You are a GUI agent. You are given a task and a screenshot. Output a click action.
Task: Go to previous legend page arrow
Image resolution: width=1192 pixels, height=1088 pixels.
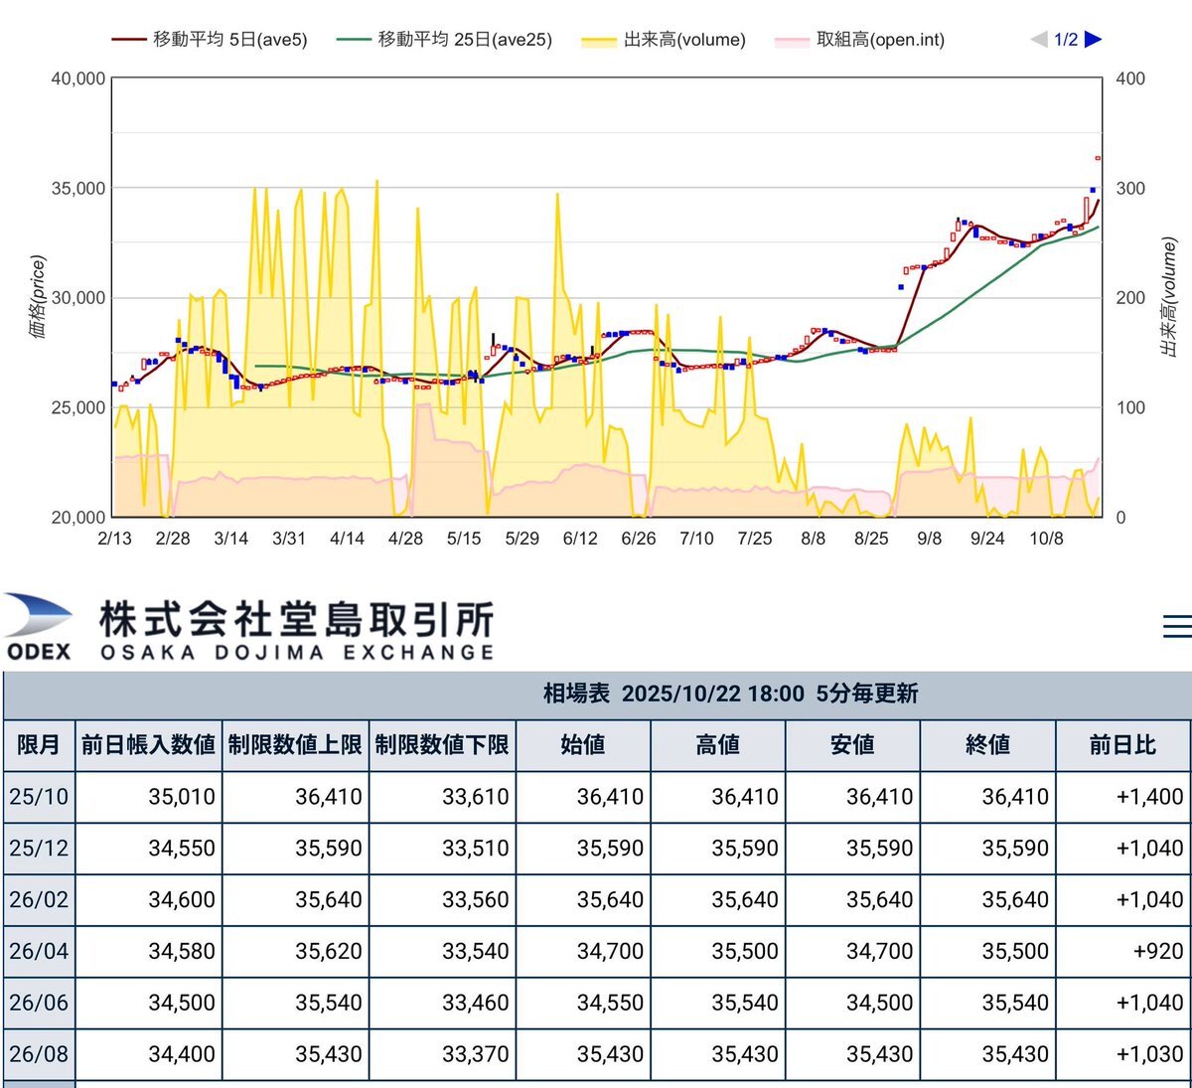(1039, 40)
